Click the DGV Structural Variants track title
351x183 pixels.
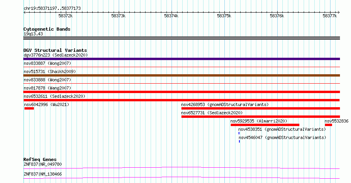pos(55,50)
